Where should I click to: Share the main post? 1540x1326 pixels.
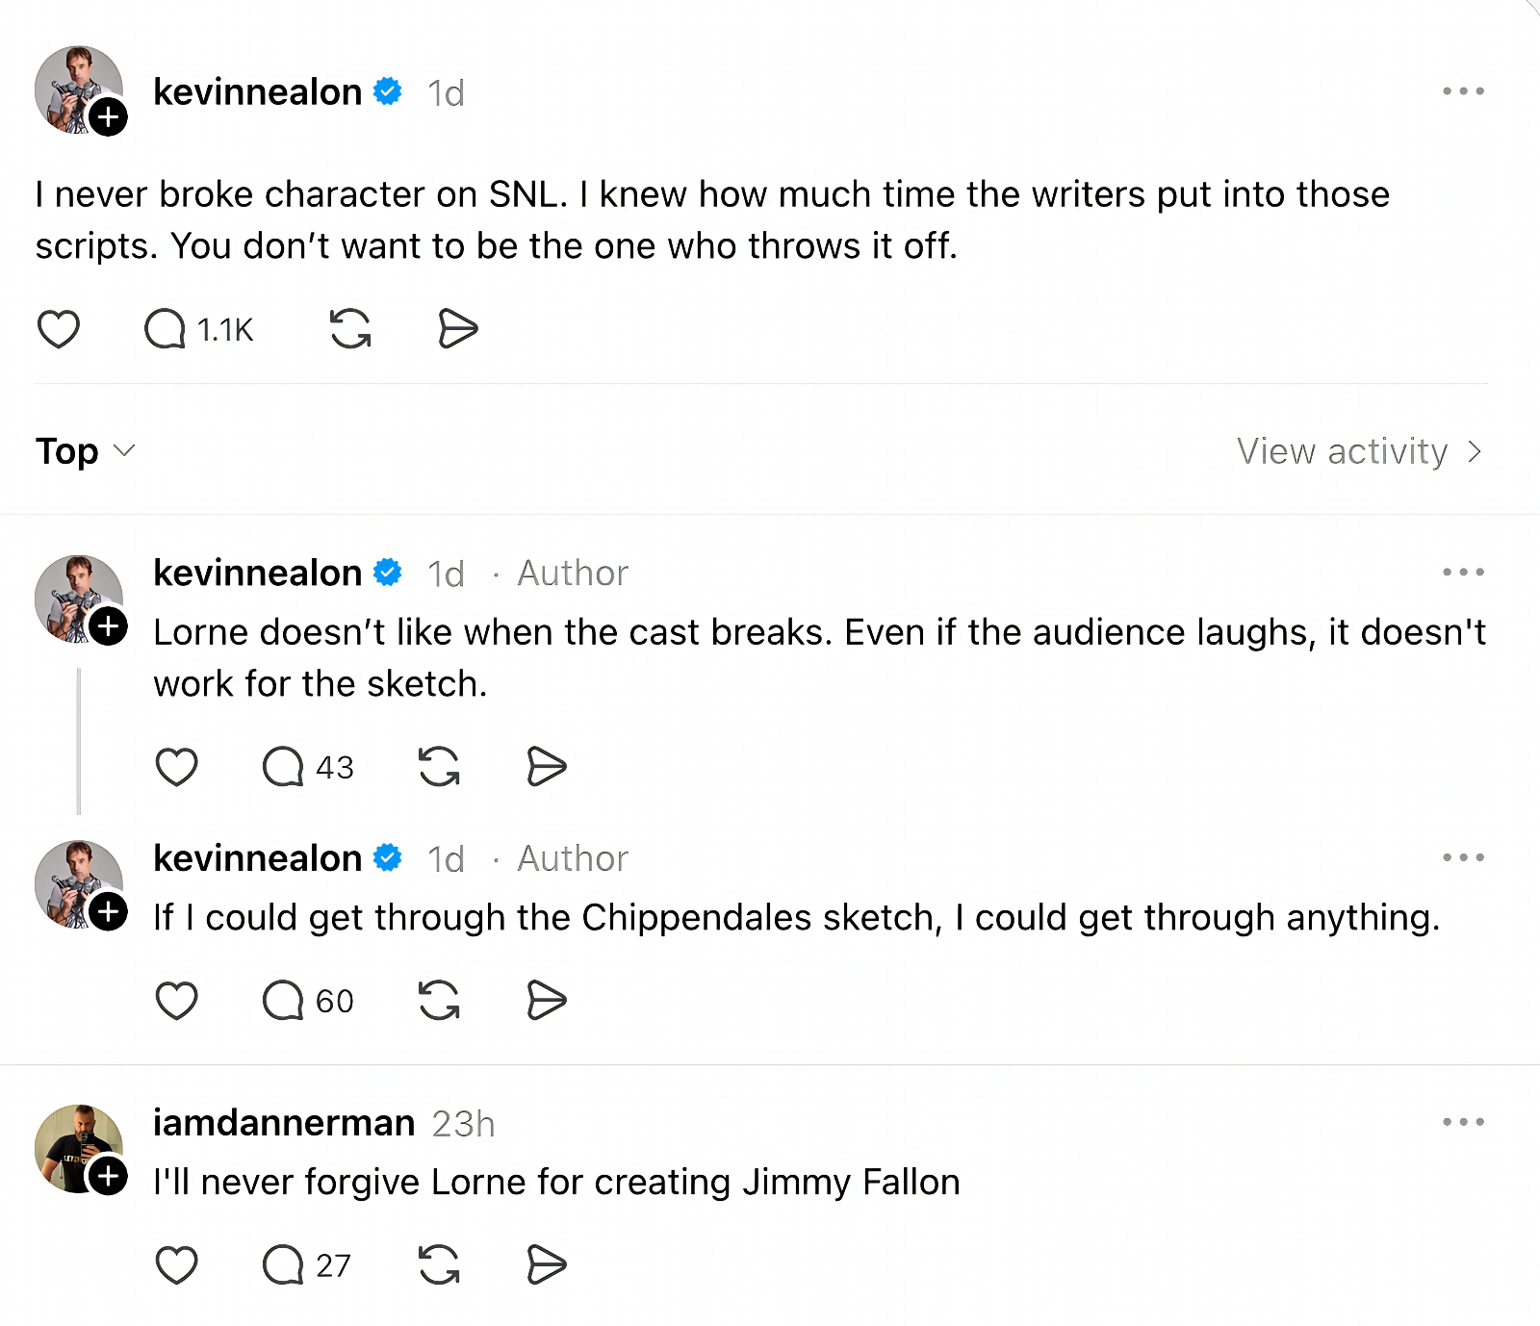457,328
